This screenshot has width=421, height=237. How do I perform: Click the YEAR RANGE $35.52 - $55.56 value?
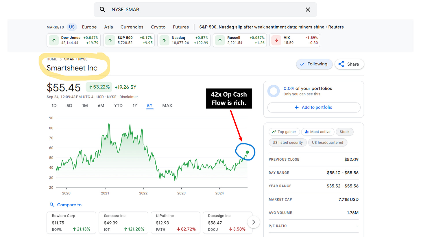(x=343, y=186)
